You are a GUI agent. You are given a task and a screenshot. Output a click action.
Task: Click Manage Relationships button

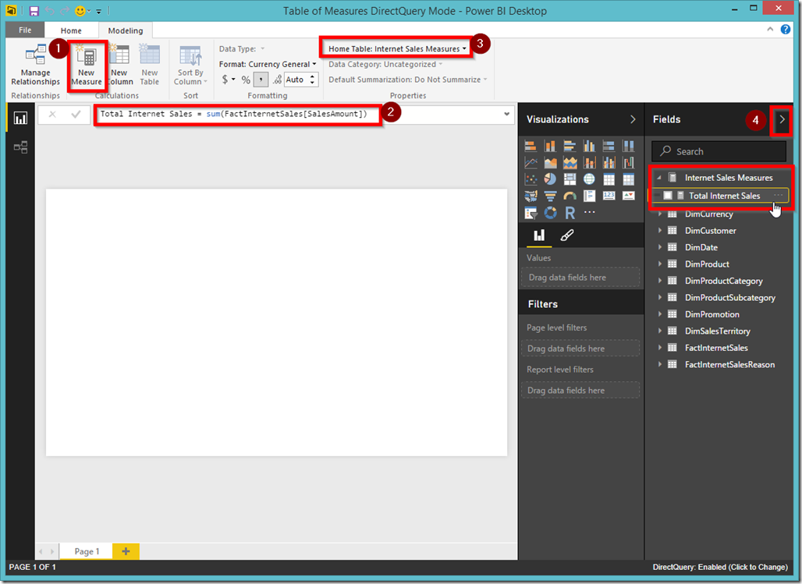point(35,65)
